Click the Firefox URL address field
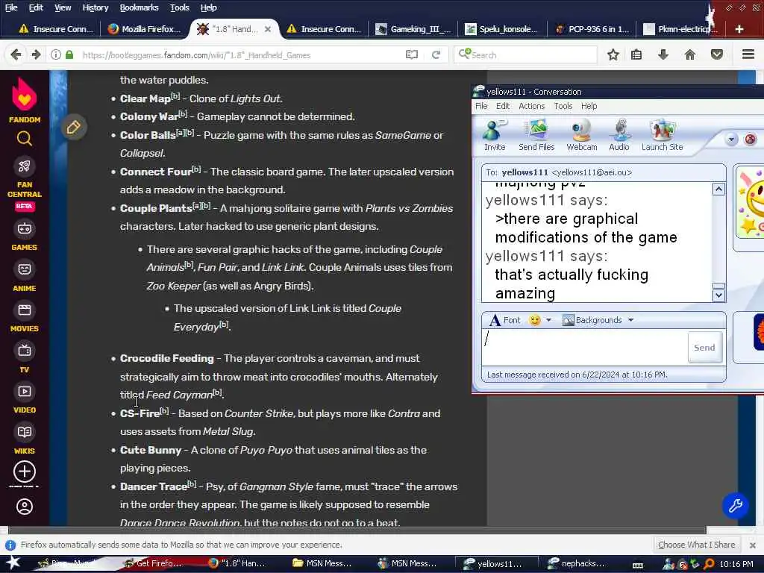This screenshot has width=764, height=573. tap(241, 55)
